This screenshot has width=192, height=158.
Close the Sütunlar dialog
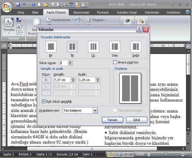pos(146,29)
